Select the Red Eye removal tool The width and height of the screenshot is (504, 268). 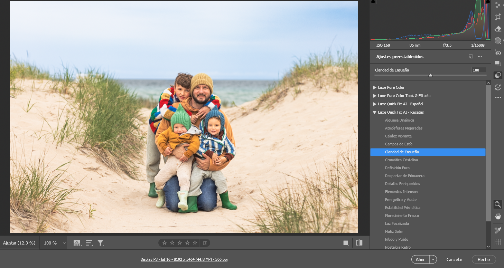pos(498,52)
